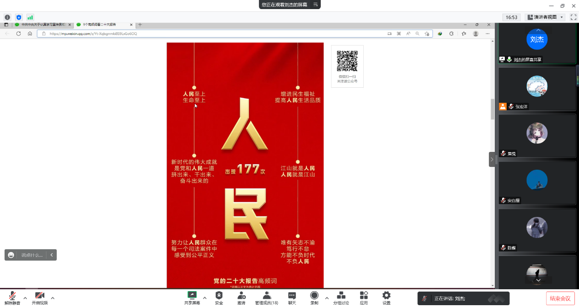579x307 pixels.
Task: Open Manage members (管理成员) list
Action: click(x=267, y=298)
